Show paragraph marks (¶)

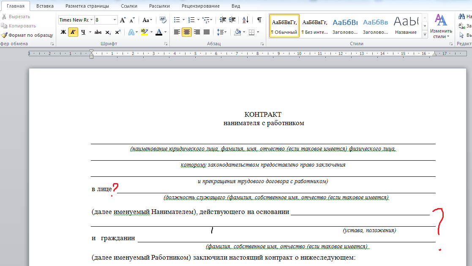259,20
